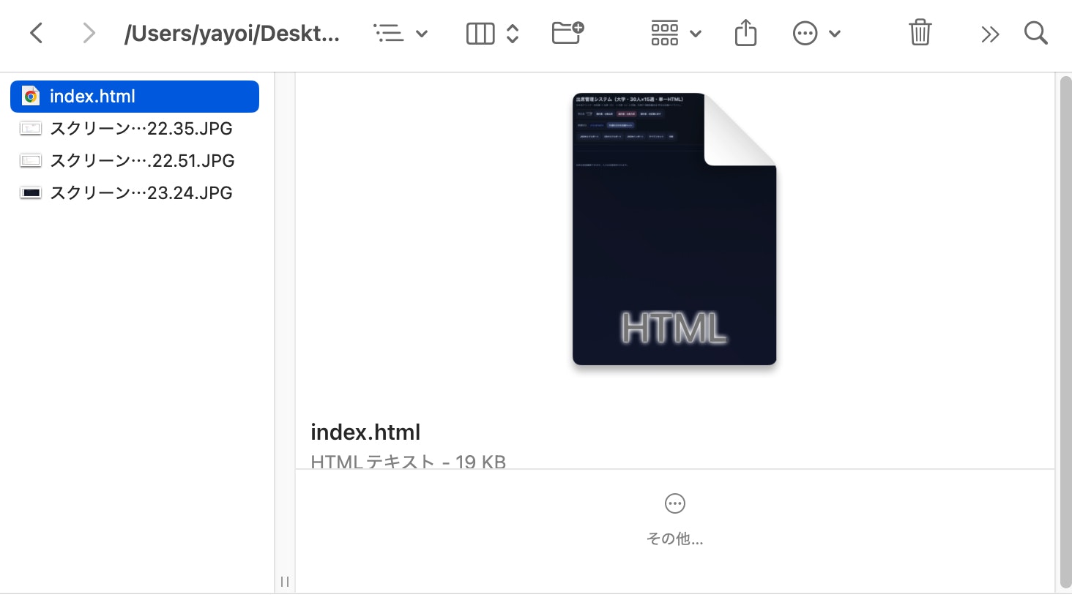Select the file スクリーン…22.35.JPG
Screen dimensions: 1072x600
click(135, 129)
